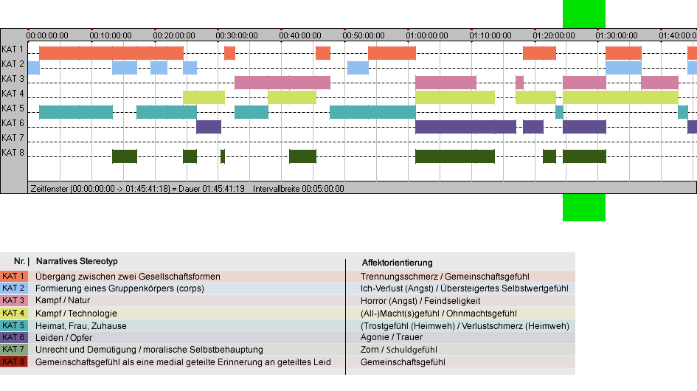Select the green KAT 7 legend swatch

(x=14, y=349)
